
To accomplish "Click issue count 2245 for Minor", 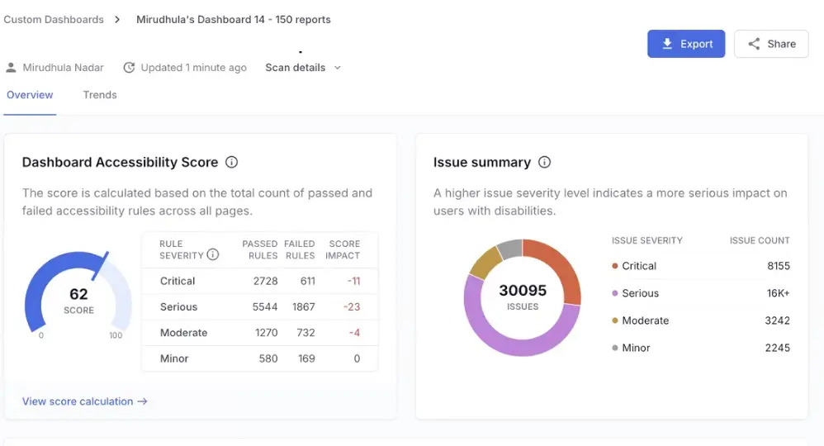I will pos(777,348).
